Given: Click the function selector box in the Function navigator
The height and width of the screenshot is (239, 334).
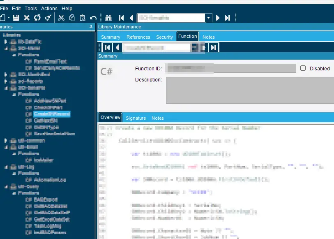Looking at the screenshot, I should (x=157, y=47).
